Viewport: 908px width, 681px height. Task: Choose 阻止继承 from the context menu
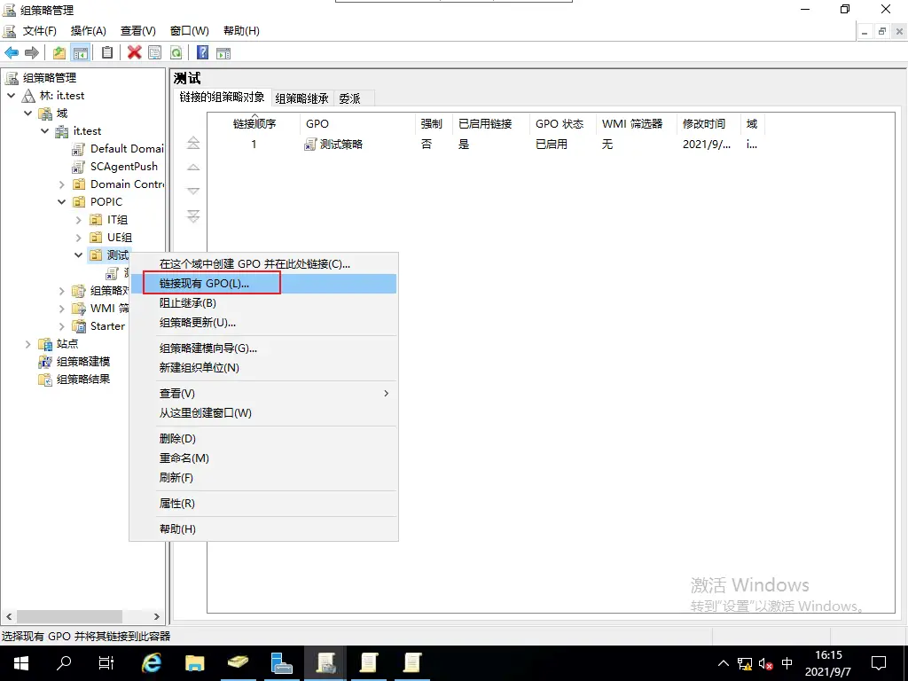tap(190, 302)
